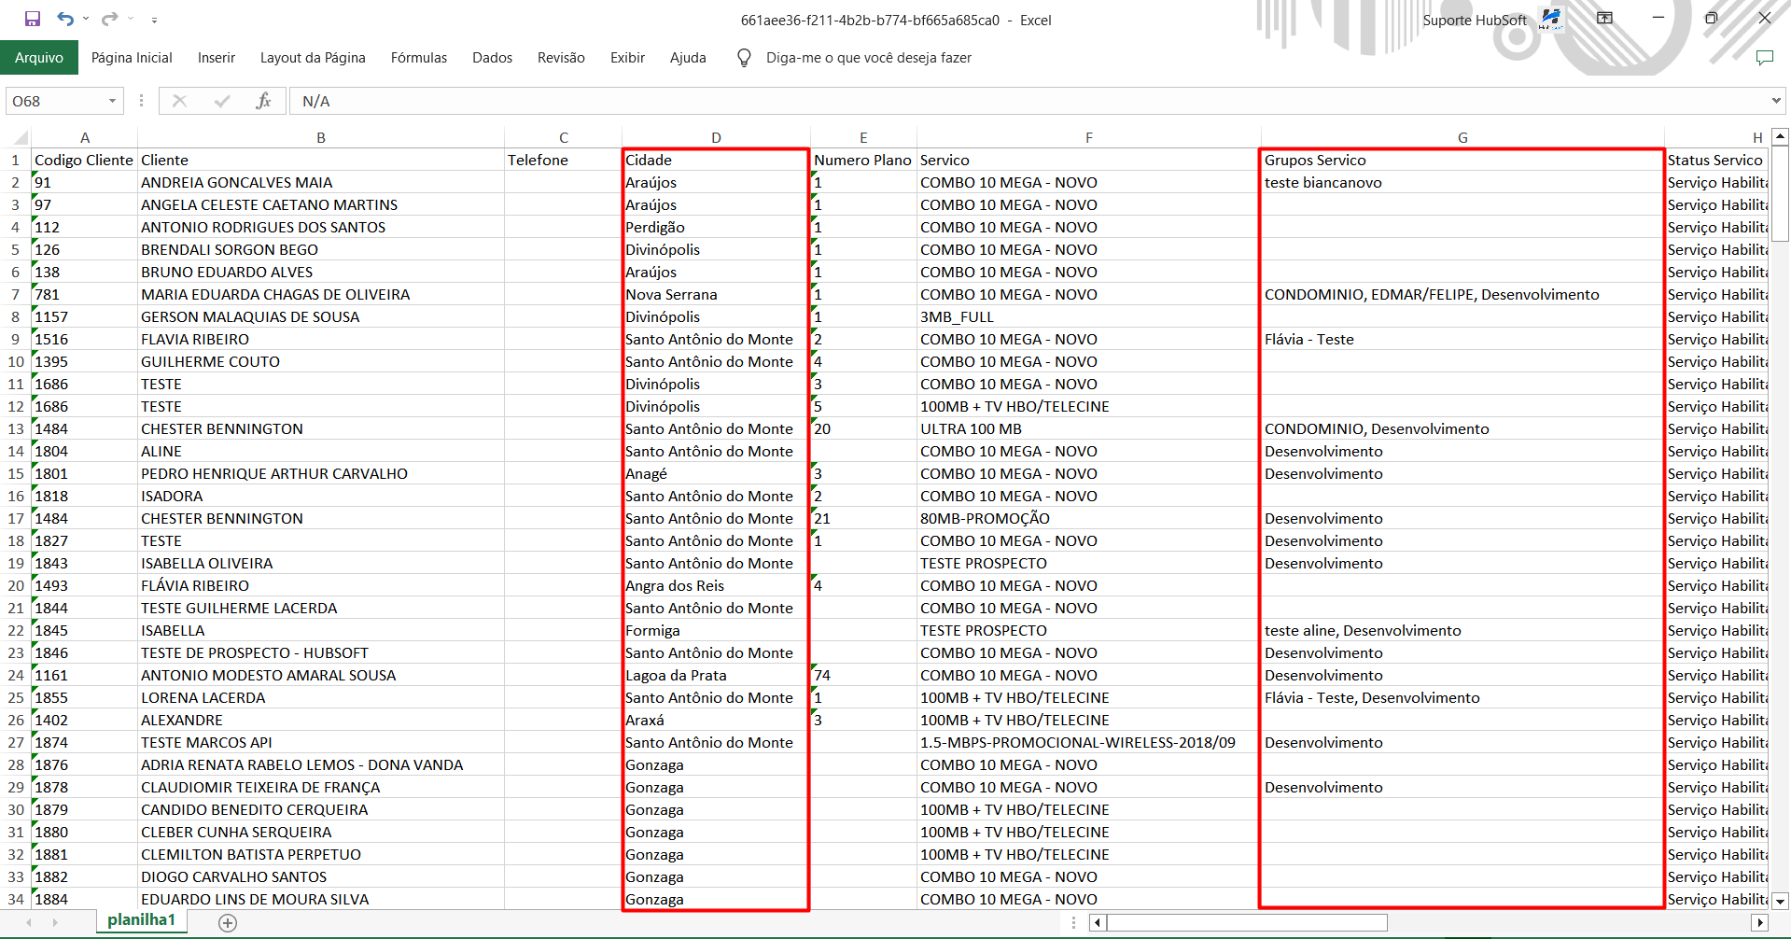
Task: Click the 'Cidade' header cell
Action: coord(716,160)
